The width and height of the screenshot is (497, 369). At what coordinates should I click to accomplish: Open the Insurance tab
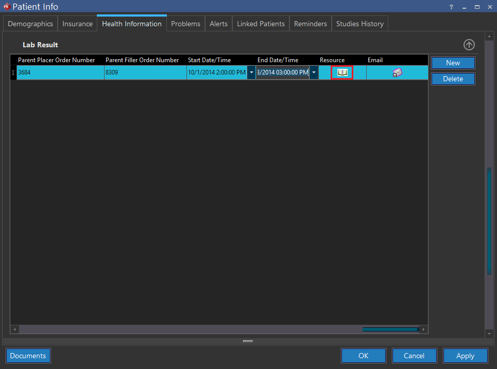[x=77, y=24]
